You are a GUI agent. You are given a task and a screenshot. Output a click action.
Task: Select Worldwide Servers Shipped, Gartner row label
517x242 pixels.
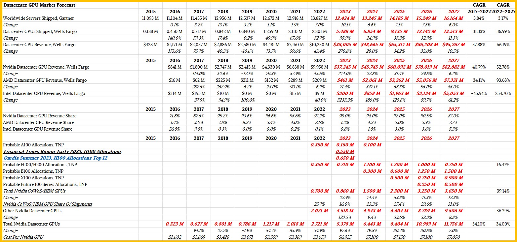[38, 18]
